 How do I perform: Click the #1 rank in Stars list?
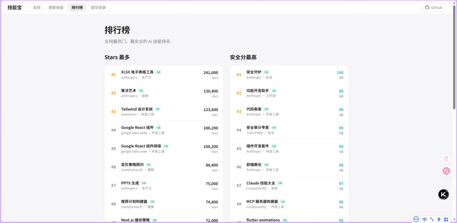(113, 75)
